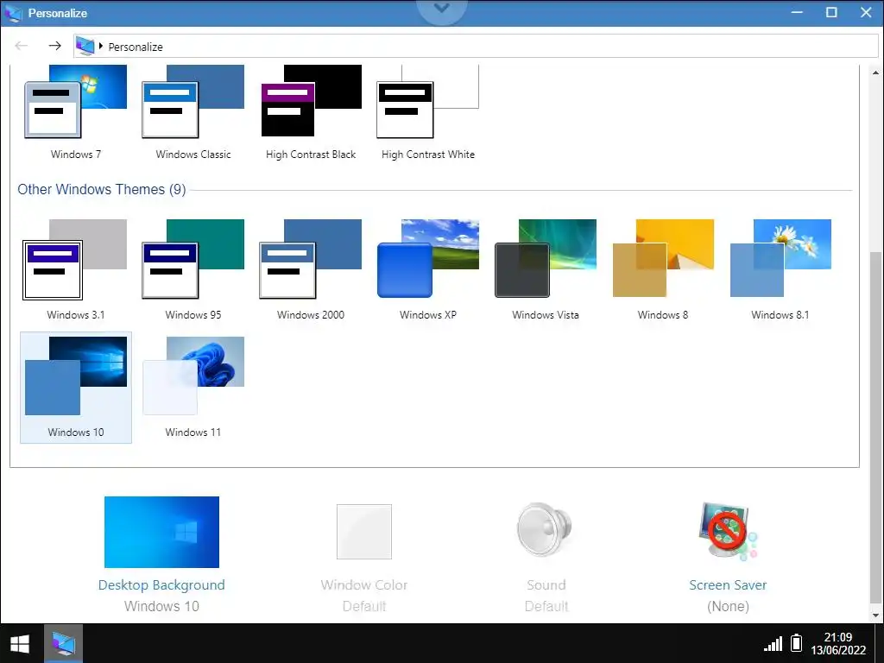Choose the High Contrast Black theme
This screenshot has width=884, height=663.
pyautogui.click(x=311, y=102)
